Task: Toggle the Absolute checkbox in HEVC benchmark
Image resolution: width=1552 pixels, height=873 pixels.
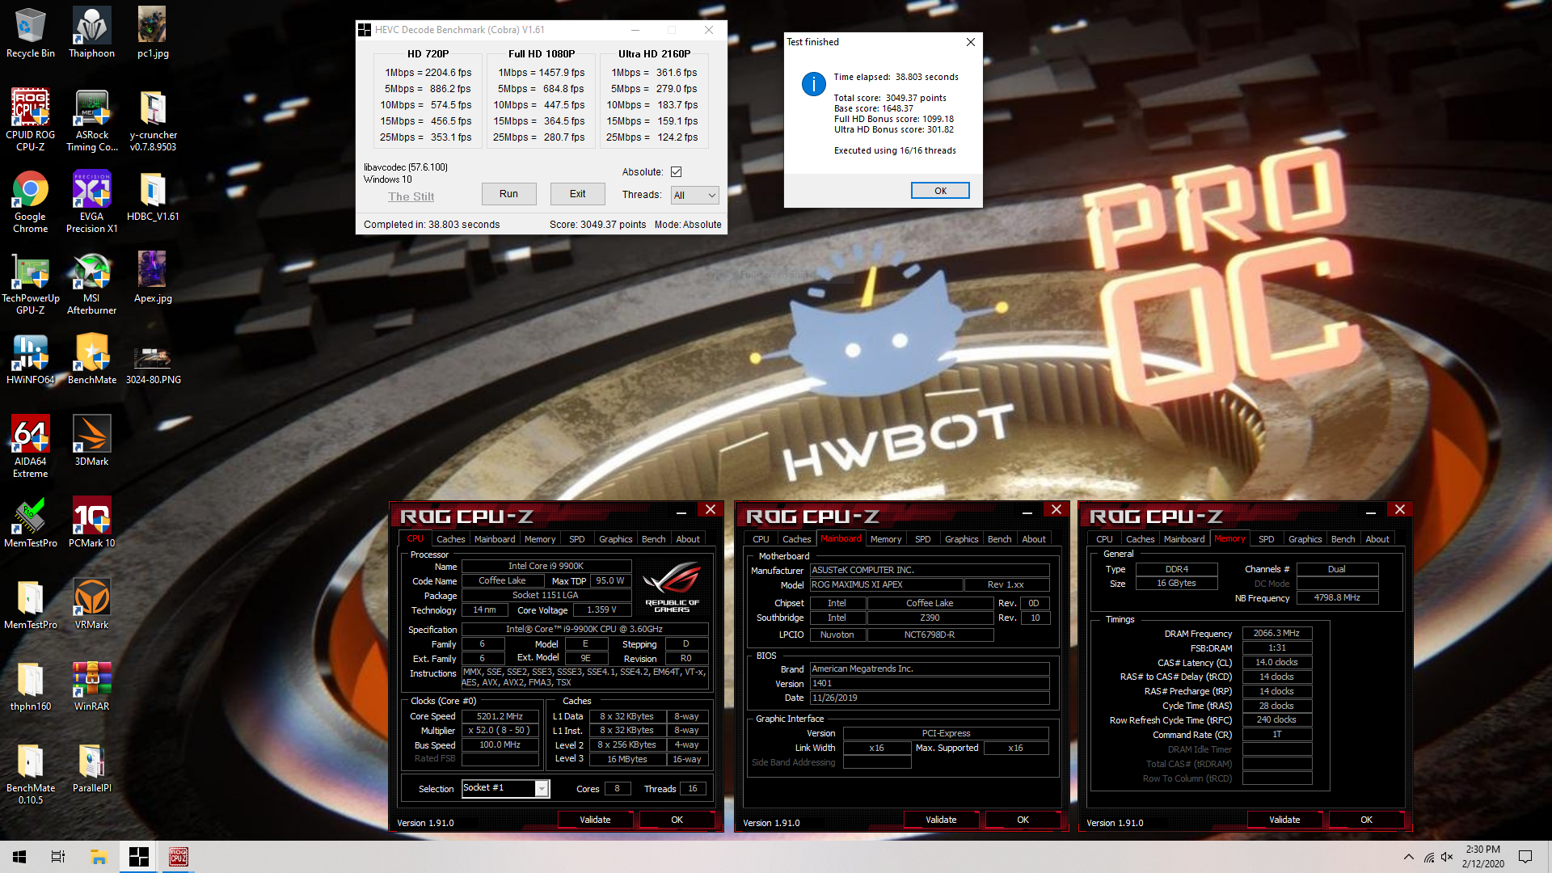Action: pyautogui.click(x=677, y=172)
